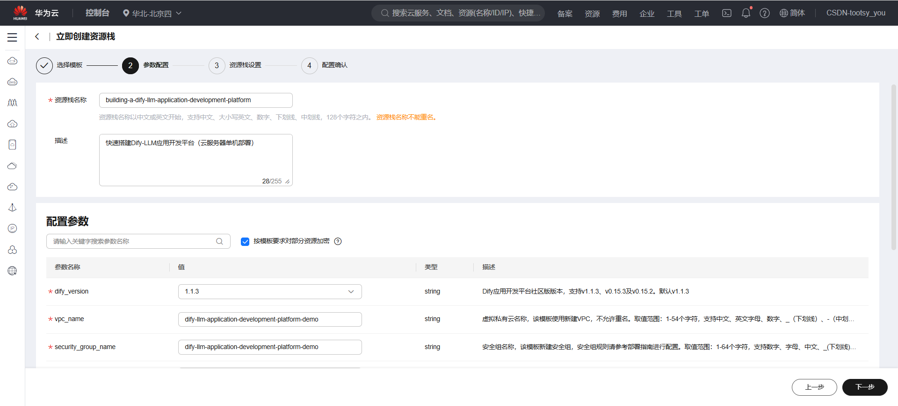Screen dimensions: 898x406
Task: Click the wave-shaped icon in the left sidebar
Action: click(x=13, y=103)
